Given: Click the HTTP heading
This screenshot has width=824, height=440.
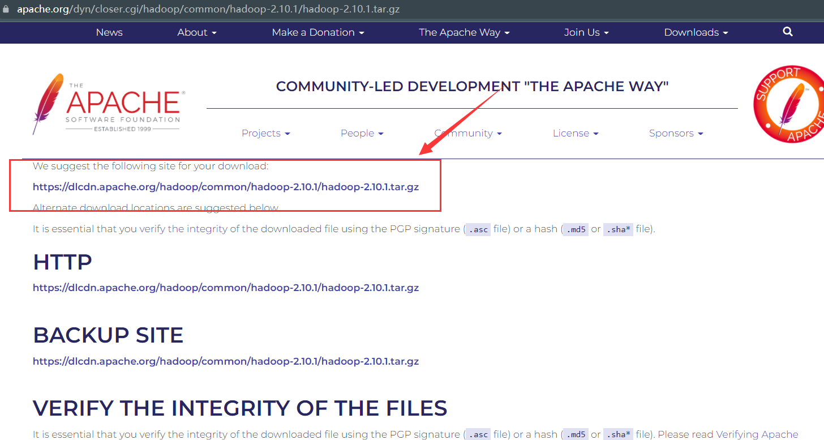Looking at the screenshot, I should point(62,262).
